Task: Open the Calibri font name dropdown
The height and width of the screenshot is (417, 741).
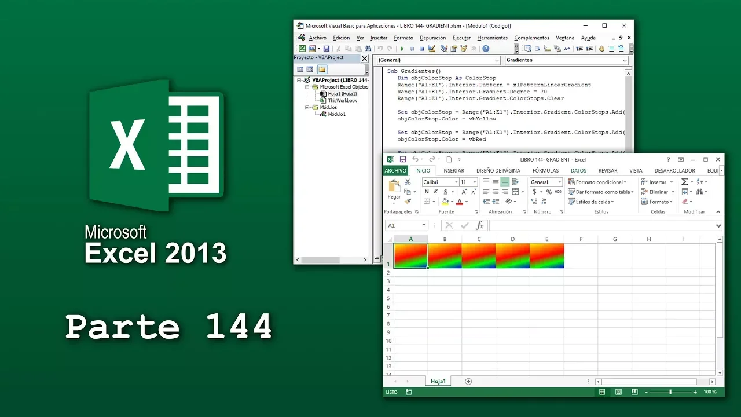Action: (x=456, y=182)
